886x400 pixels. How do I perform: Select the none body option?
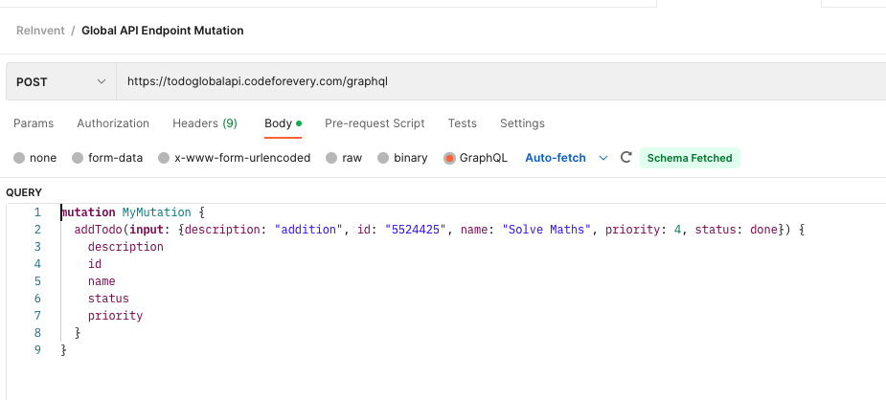19,159
